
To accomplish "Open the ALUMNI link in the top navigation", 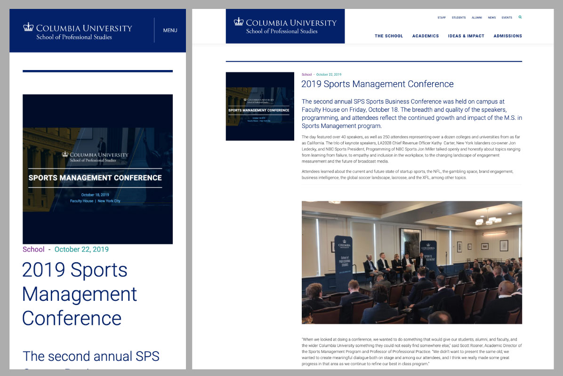I will tap(477, 17).
